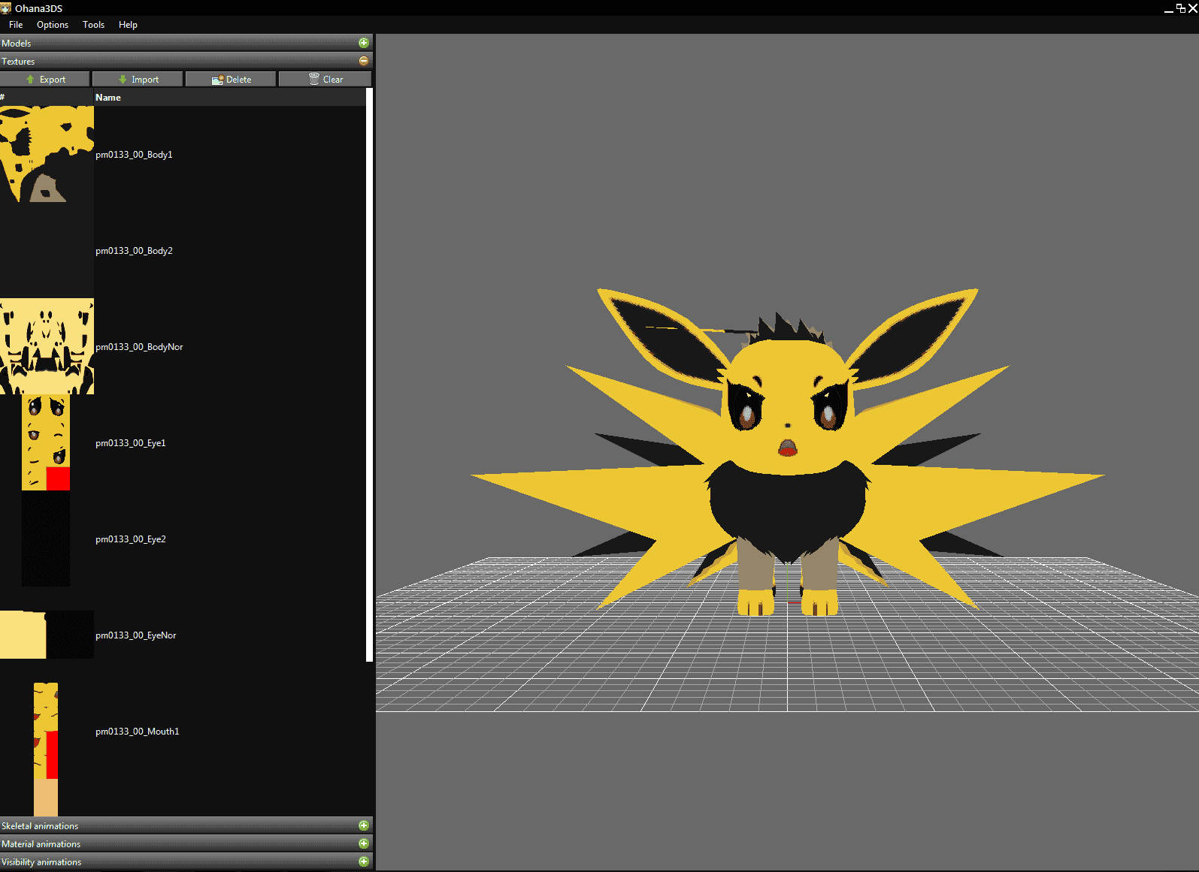Click the Textures panel header label
1199x872 pixels.
[18, 61]
